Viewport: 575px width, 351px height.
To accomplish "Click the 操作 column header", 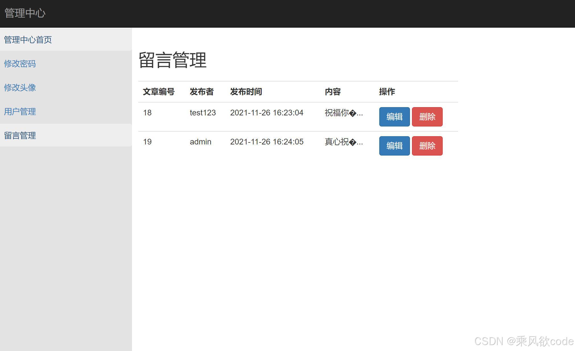I will point(387,92).
